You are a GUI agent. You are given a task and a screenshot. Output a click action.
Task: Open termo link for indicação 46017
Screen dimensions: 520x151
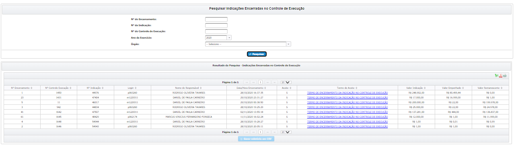[x=347, y=102]
